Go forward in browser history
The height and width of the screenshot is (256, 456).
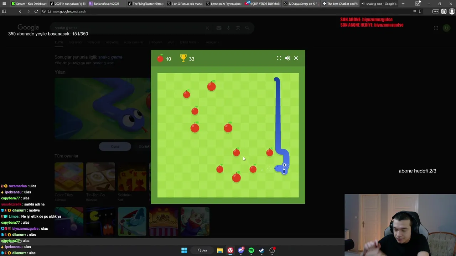click(28, 11)
